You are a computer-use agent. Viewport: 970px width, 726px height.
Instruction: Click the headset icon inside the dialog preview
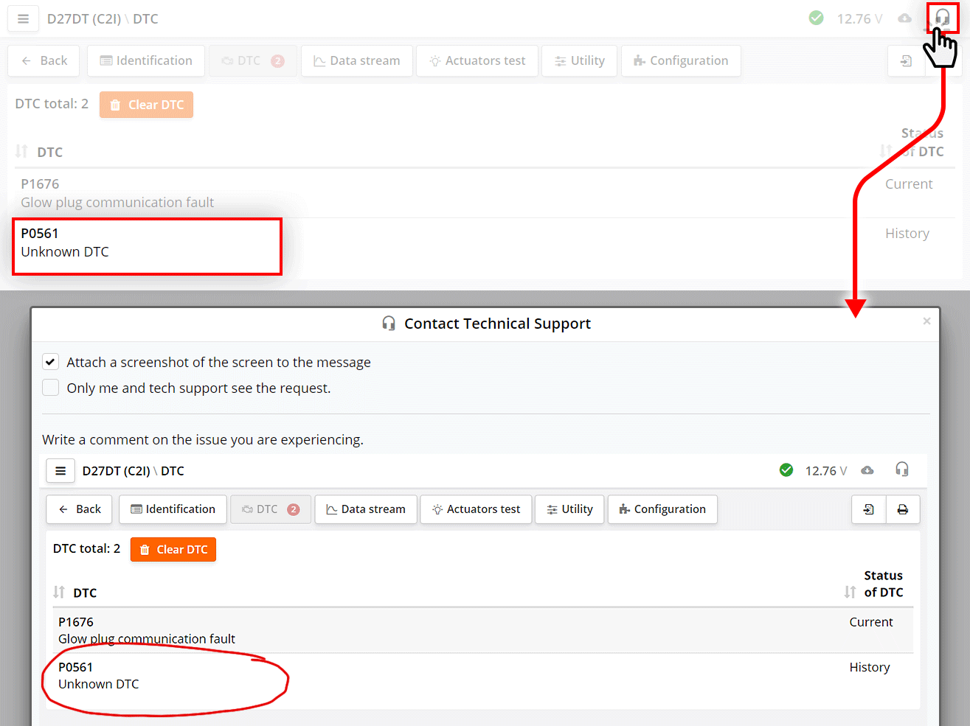[901, 470]
